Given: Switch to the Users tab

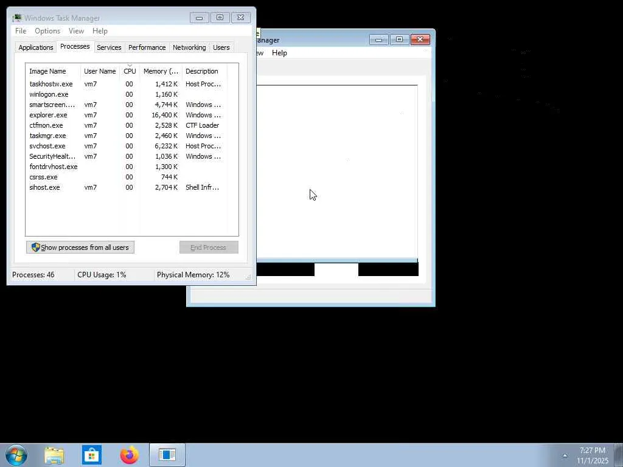Looking at the screenshot, I should click(x=221, y=47).
